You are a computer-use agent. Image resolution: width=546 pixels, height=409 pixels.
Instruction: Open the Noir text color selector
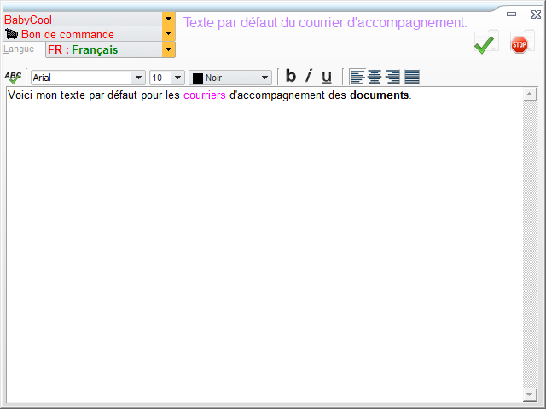click(265, 78)
